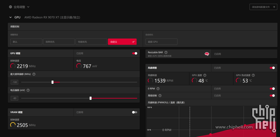280x137 pixels.
Task: Click the 1539 RPM fan speed value
Action: pos(164,81)
